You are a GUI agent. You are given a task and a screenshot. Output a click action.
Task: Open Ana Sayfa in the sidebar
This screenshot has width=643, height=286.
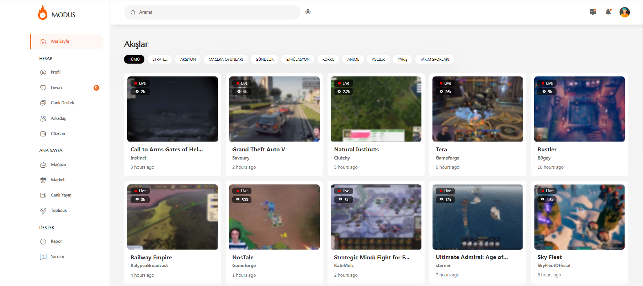[67, 42]
